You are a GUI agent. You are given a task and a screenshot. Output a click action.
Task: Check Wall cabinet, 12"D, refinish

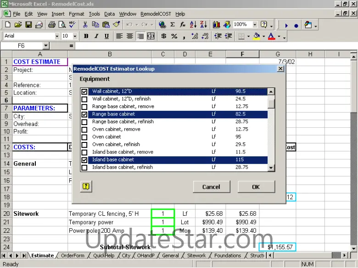coord(84,99)
